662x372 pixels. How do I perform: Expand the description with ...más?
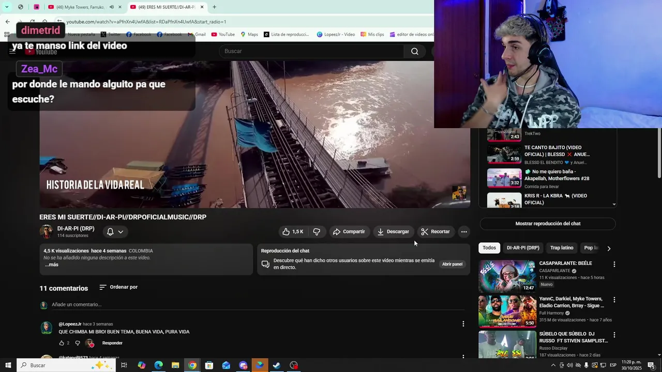51,265
